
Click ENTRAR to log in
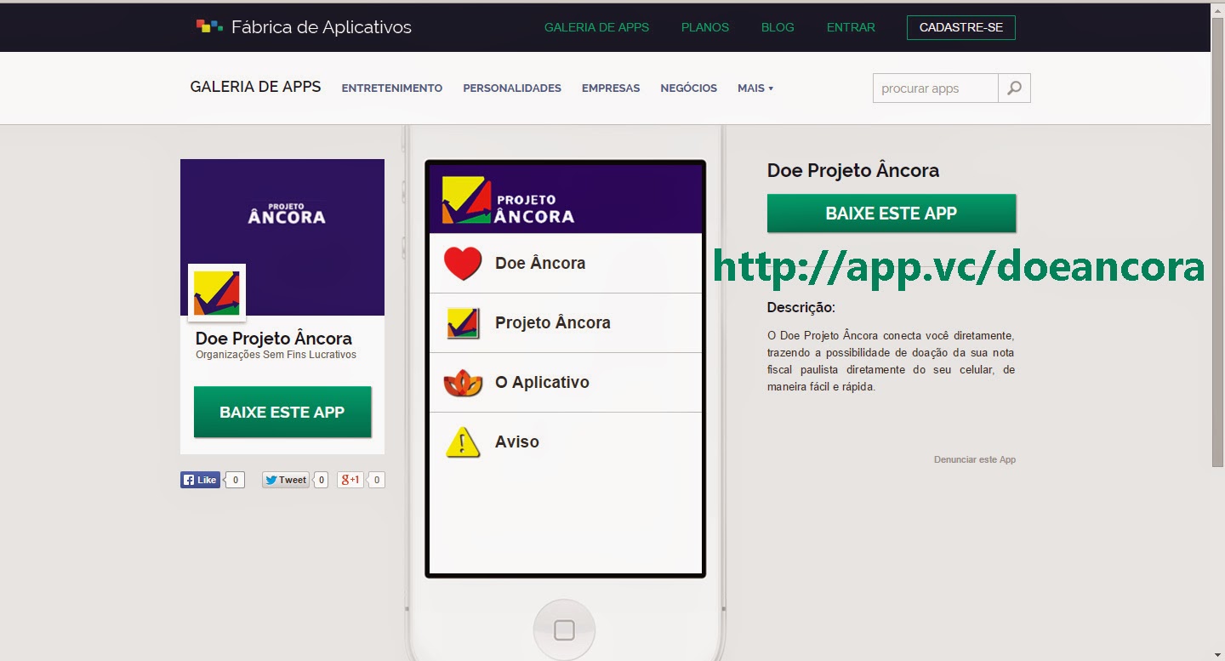[x=851, y=27]
